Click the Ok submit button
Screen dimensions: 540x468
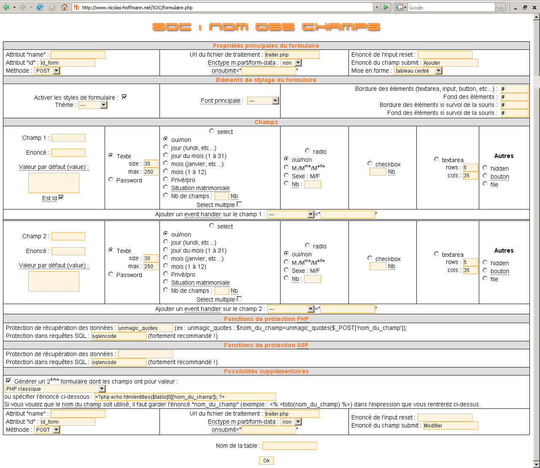[266, 460]
